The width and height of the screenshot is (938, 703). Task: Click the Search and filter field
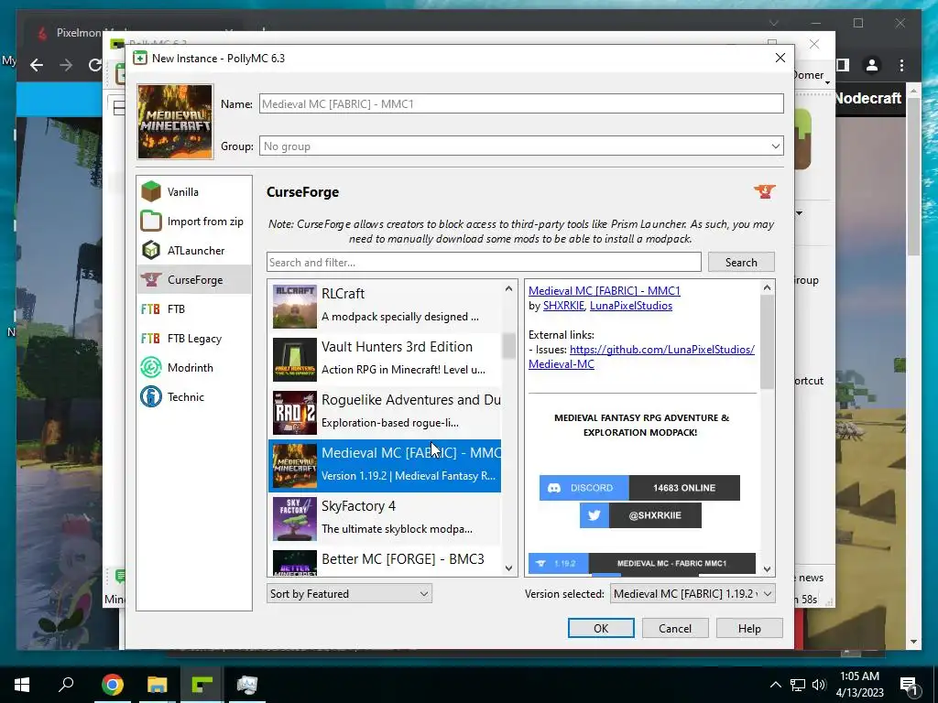coord(484,263)
